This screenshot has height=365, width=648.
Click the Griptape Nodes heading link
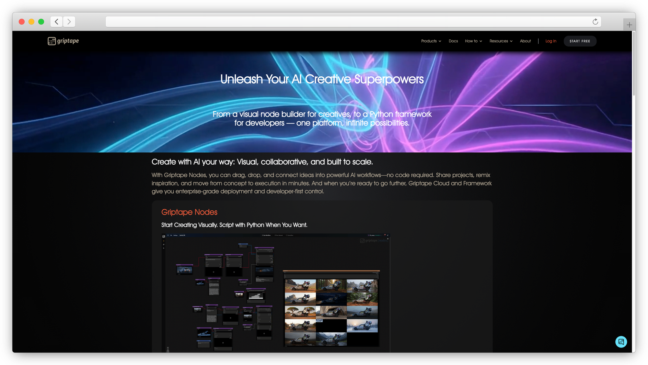point(189,212)
